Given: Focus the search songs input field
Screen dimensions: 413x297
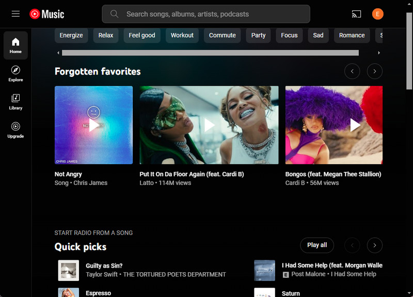Looking at the screenshot, I should point(206,14).
